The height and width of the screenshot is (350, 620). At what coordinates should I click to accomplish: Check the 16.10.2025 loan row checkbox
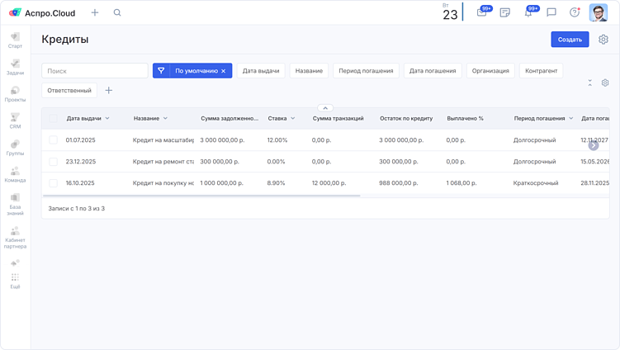pos(54,183)
